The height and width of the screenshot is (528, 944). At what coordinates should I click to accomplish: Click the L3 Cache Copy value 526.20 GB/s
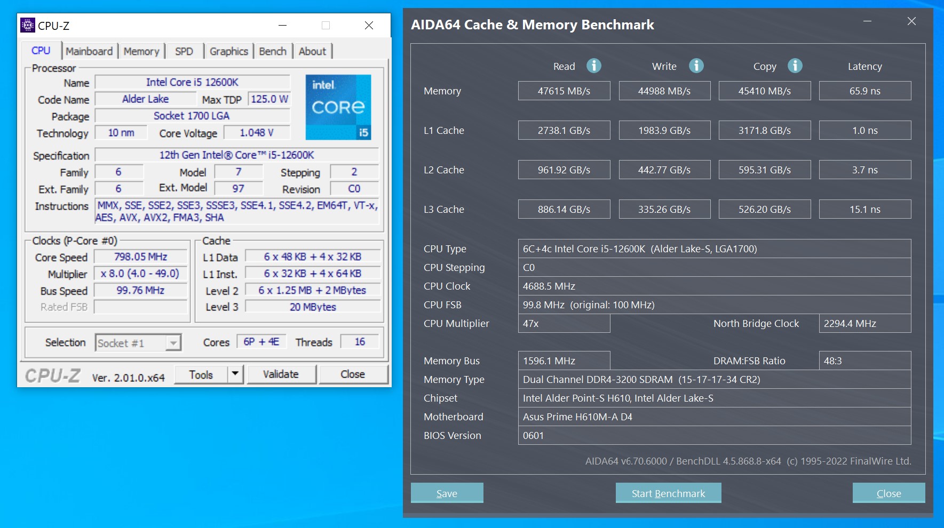(765, 209)
